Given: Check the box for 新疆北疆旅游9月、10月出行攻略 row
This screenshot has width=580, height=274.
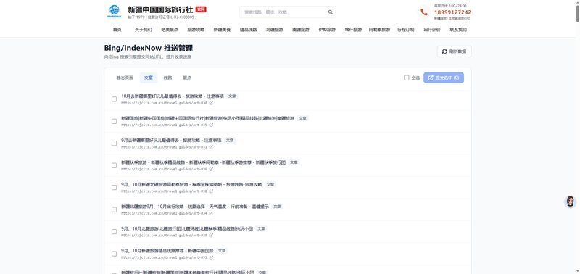Looking at the screenshot, I should 115,209.
